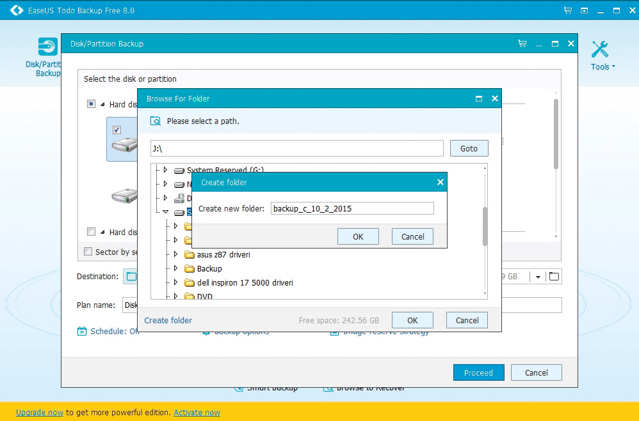
Task: Expand the Backup folder node
Action: pos(175,268)
